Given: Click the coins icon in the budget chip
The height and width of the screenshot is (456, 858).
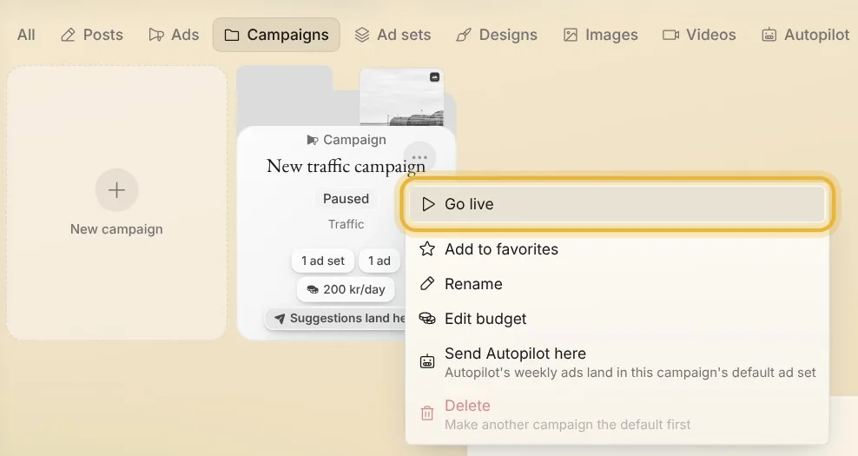Looking at the screenshot, I should point(313,289).
